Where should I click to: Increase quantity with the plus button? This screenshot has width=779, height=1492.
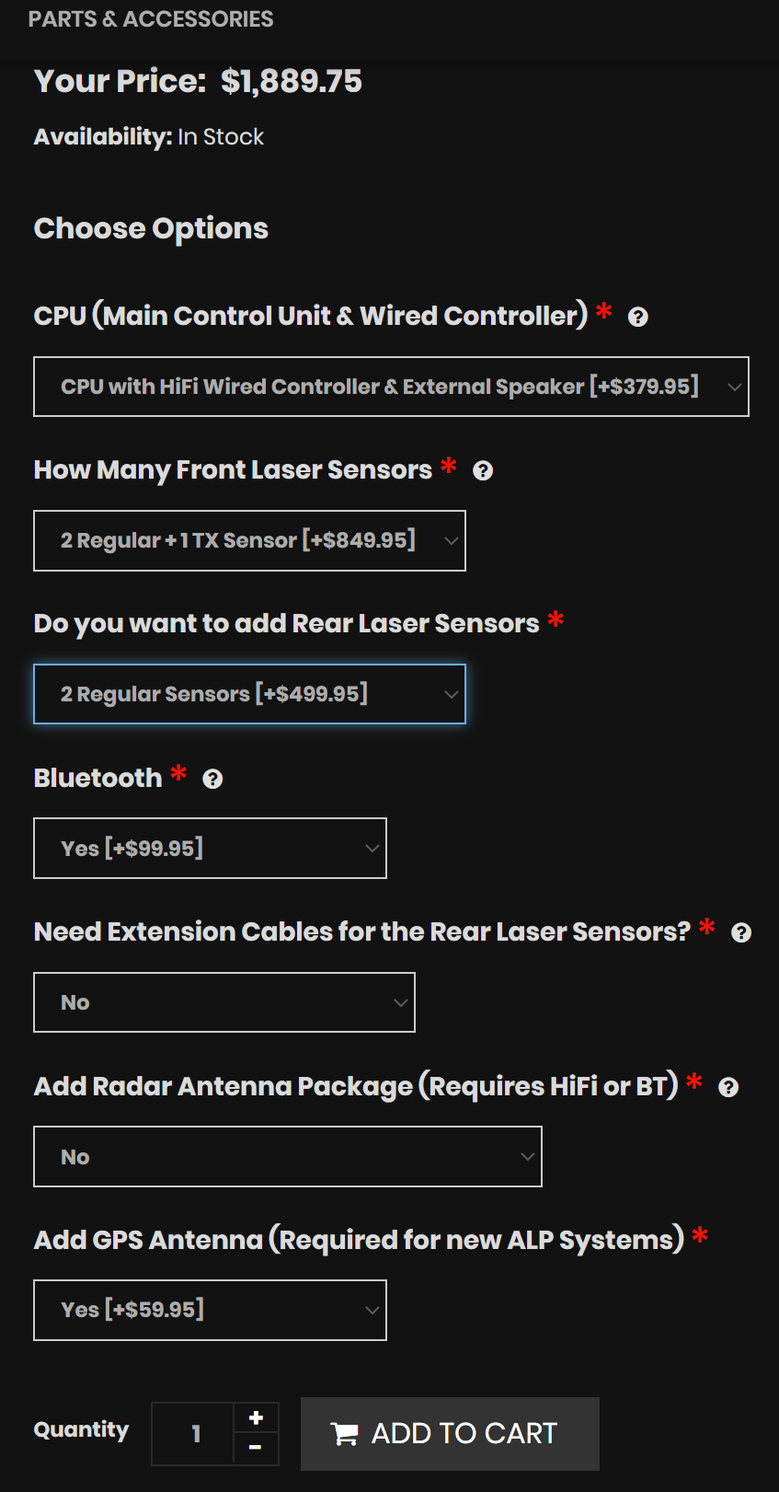tap(256, 1418)
